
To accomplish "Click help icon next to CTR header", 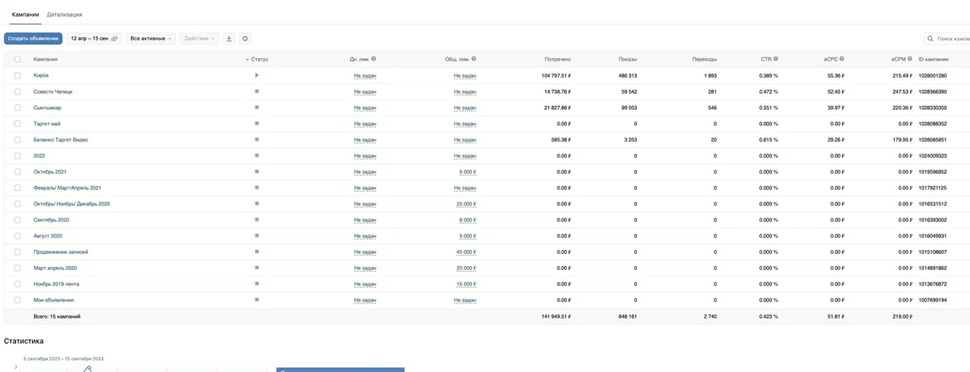I will click(776, 59).
